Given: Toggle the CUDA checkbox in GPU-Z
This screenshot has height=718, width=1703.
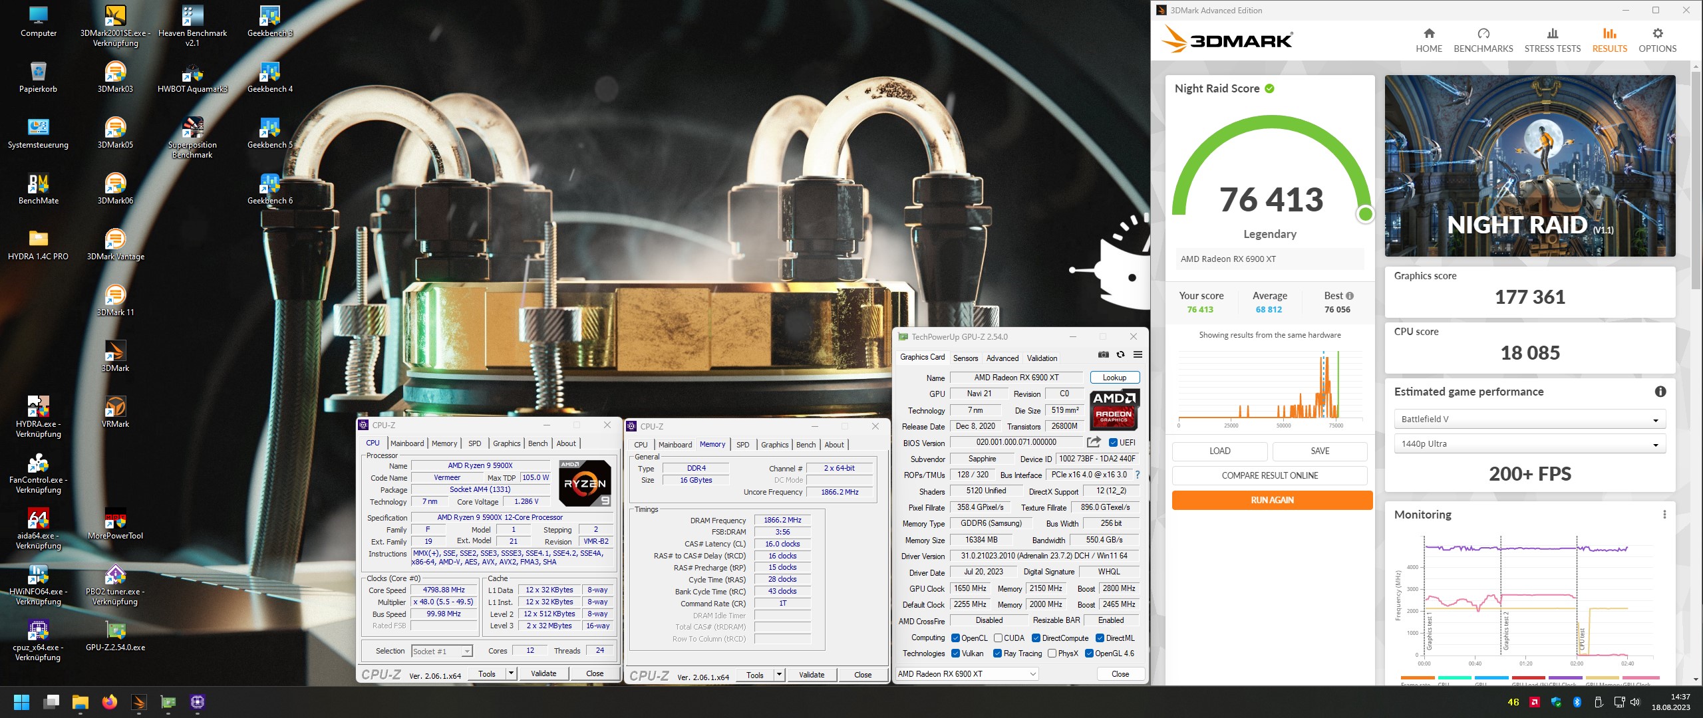Looking at the screenshot, I should tap(998, 638).
